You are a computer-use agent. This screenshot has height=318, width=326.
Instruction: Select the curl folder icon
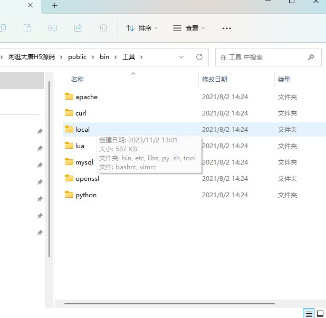pos(69,113)
